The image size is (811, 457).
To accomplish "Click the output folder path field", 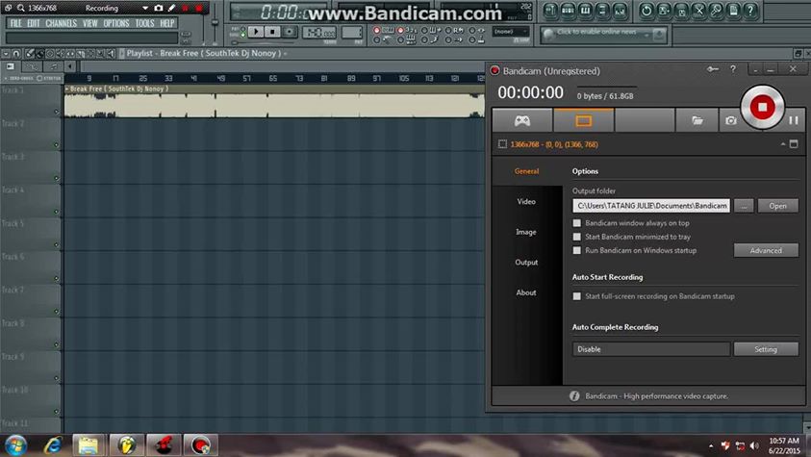I will point(651,206).
